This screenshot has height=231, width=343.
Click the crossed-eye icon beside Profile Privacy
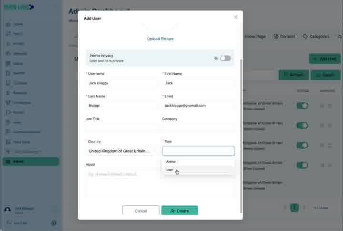pos(216,58)
